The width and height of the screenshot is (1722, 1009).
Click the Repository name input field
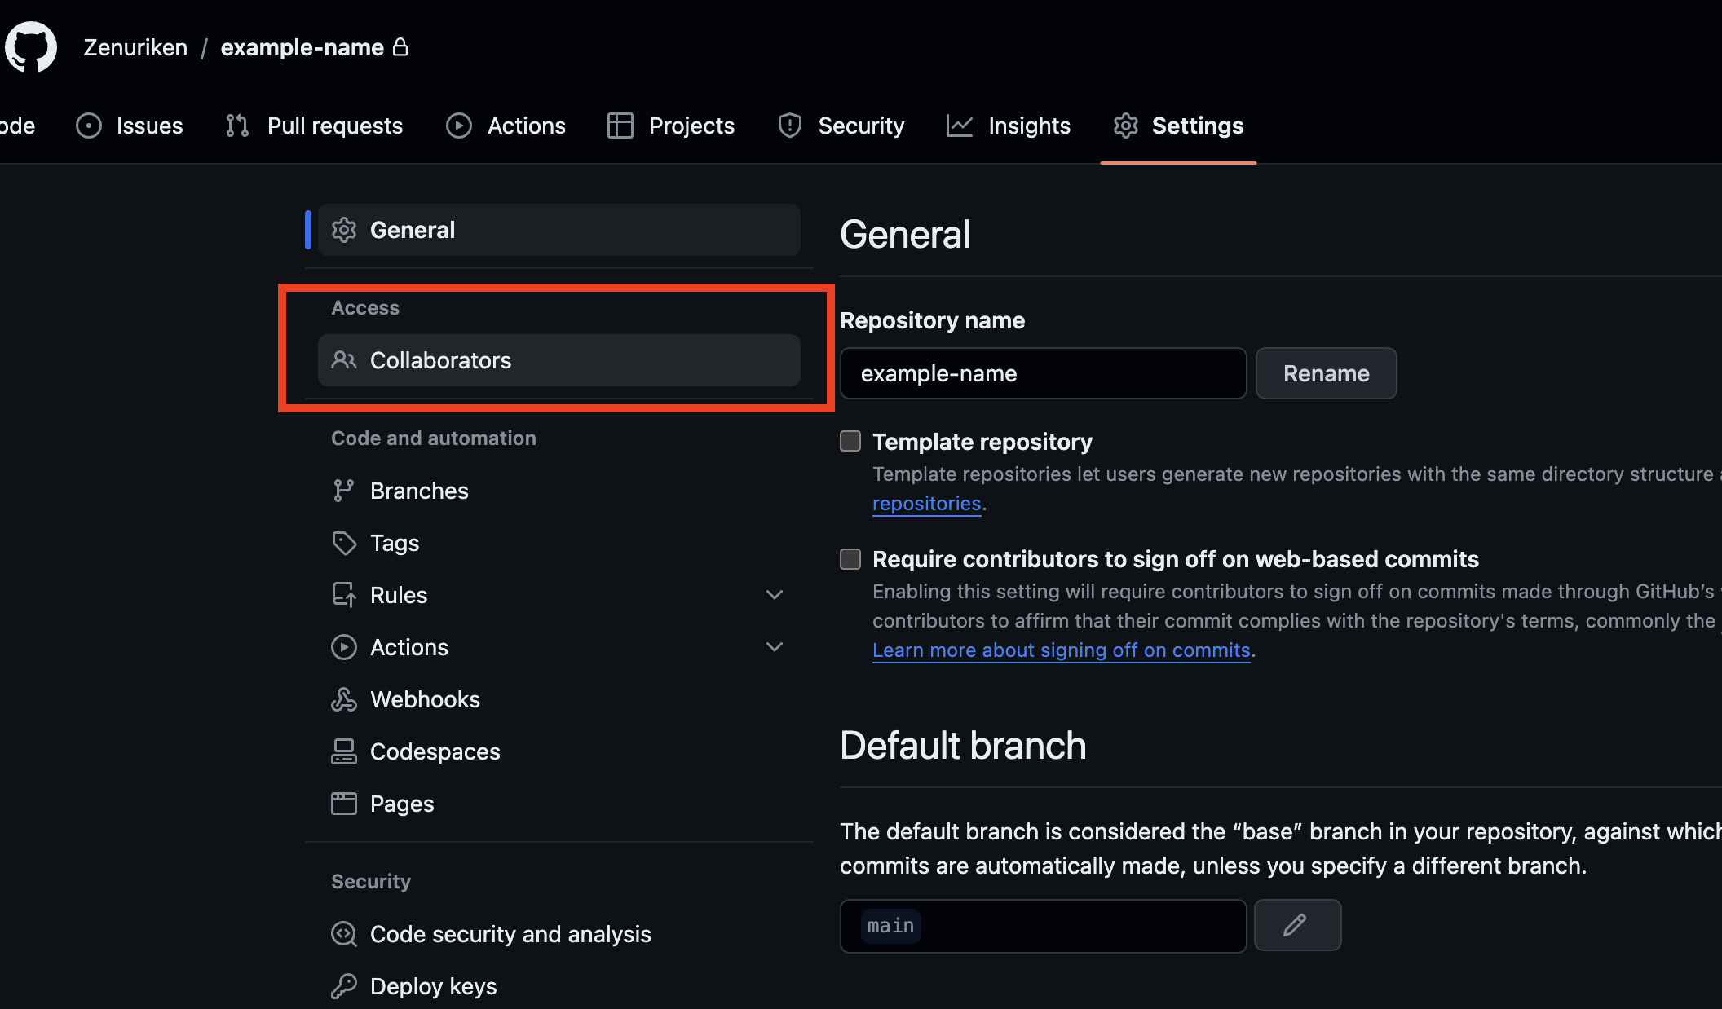(x=1043, y=373)
